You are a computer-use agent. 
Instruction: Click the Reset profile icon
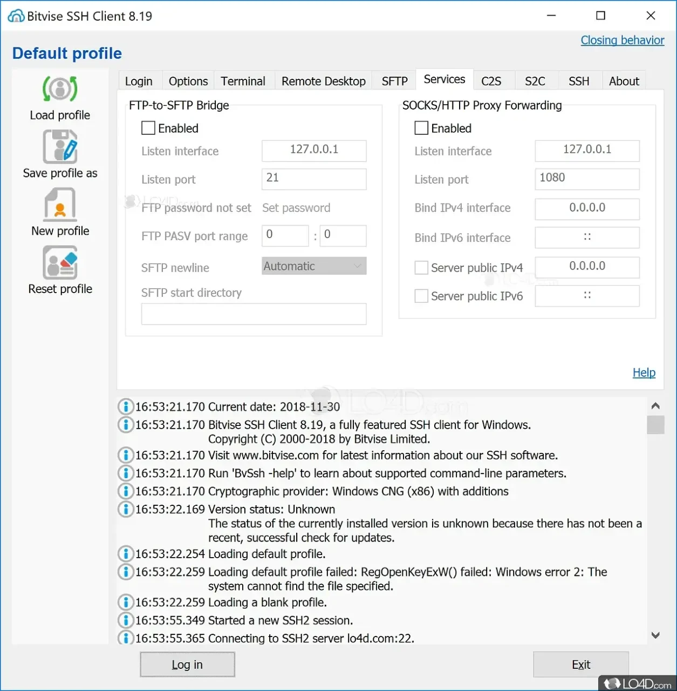tap(60, 263)
